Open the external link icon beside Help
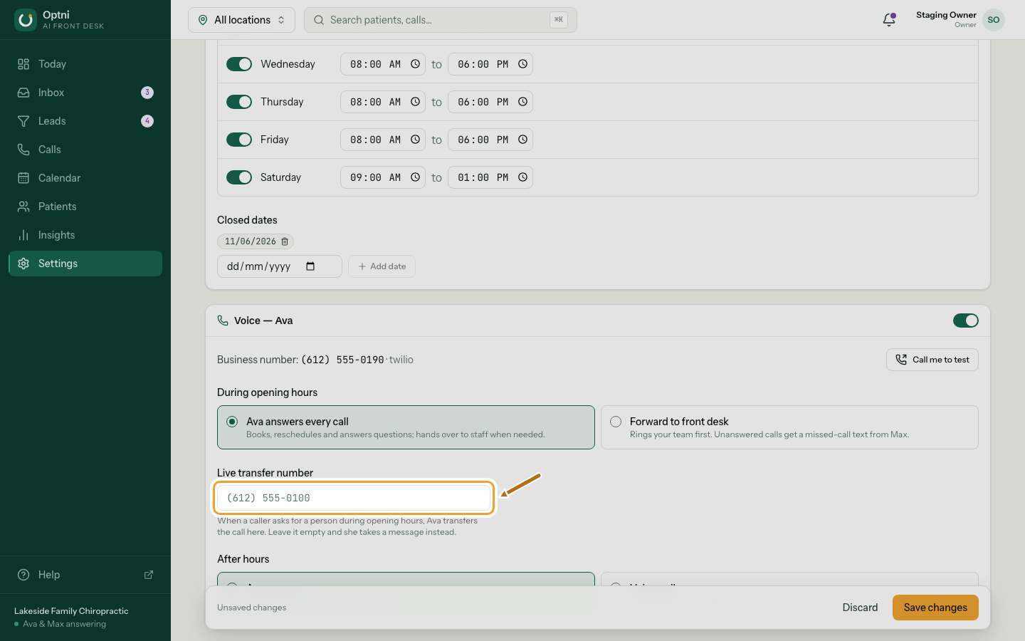Viewport: 1025px width, 641px height. [x=149, y=575]
